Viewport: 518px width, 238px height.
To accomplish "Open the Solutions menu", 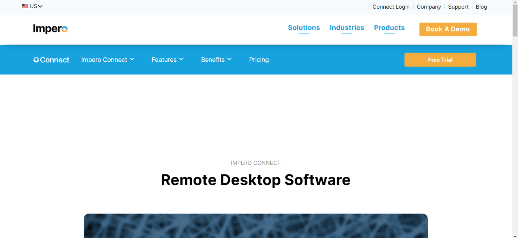I will pyautogui.click(x=304, y=28).
